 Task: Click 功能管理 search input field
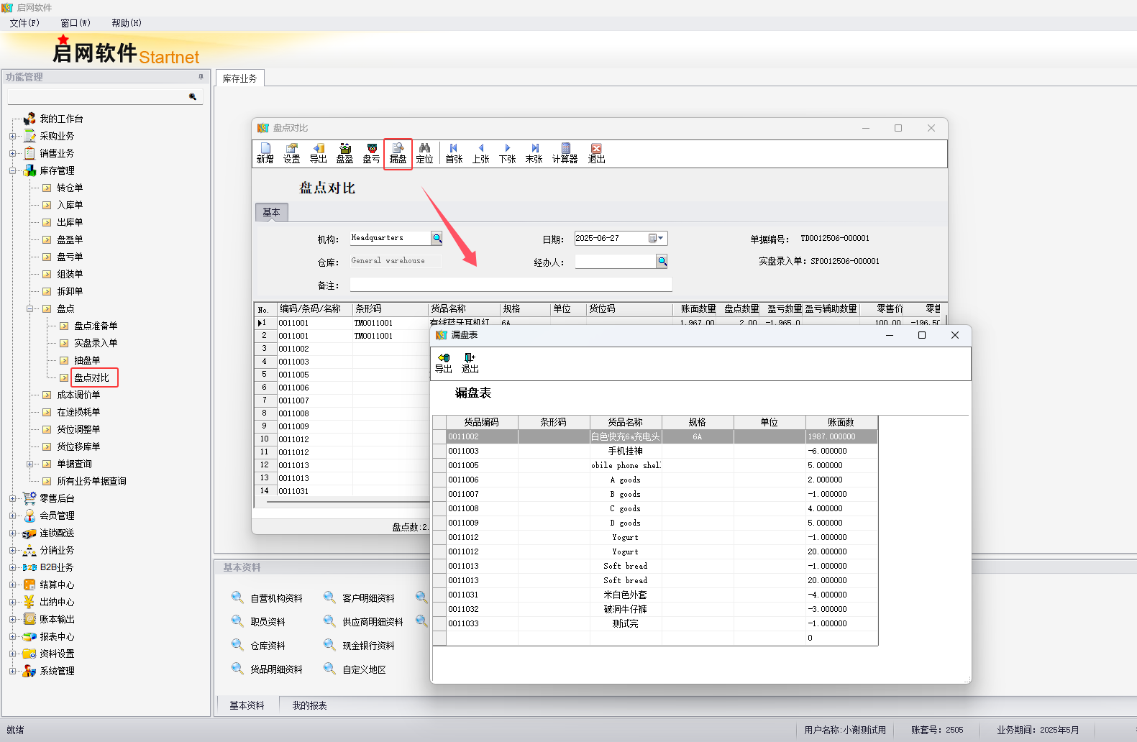pos(97,96)
